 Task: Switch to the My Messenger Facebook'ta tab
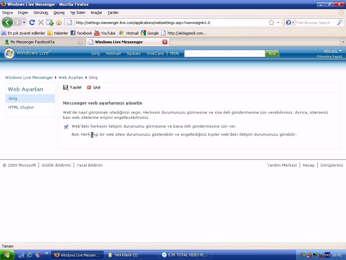pyautogui.click(x=43, y=42)
